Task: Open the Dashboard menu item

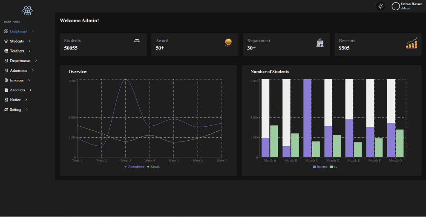Action: [18, 32]
